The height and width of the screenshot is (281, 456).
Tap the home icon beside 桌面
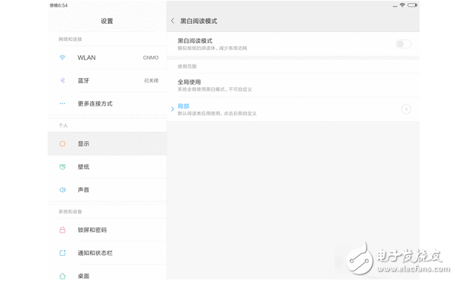tap(62, 276)
